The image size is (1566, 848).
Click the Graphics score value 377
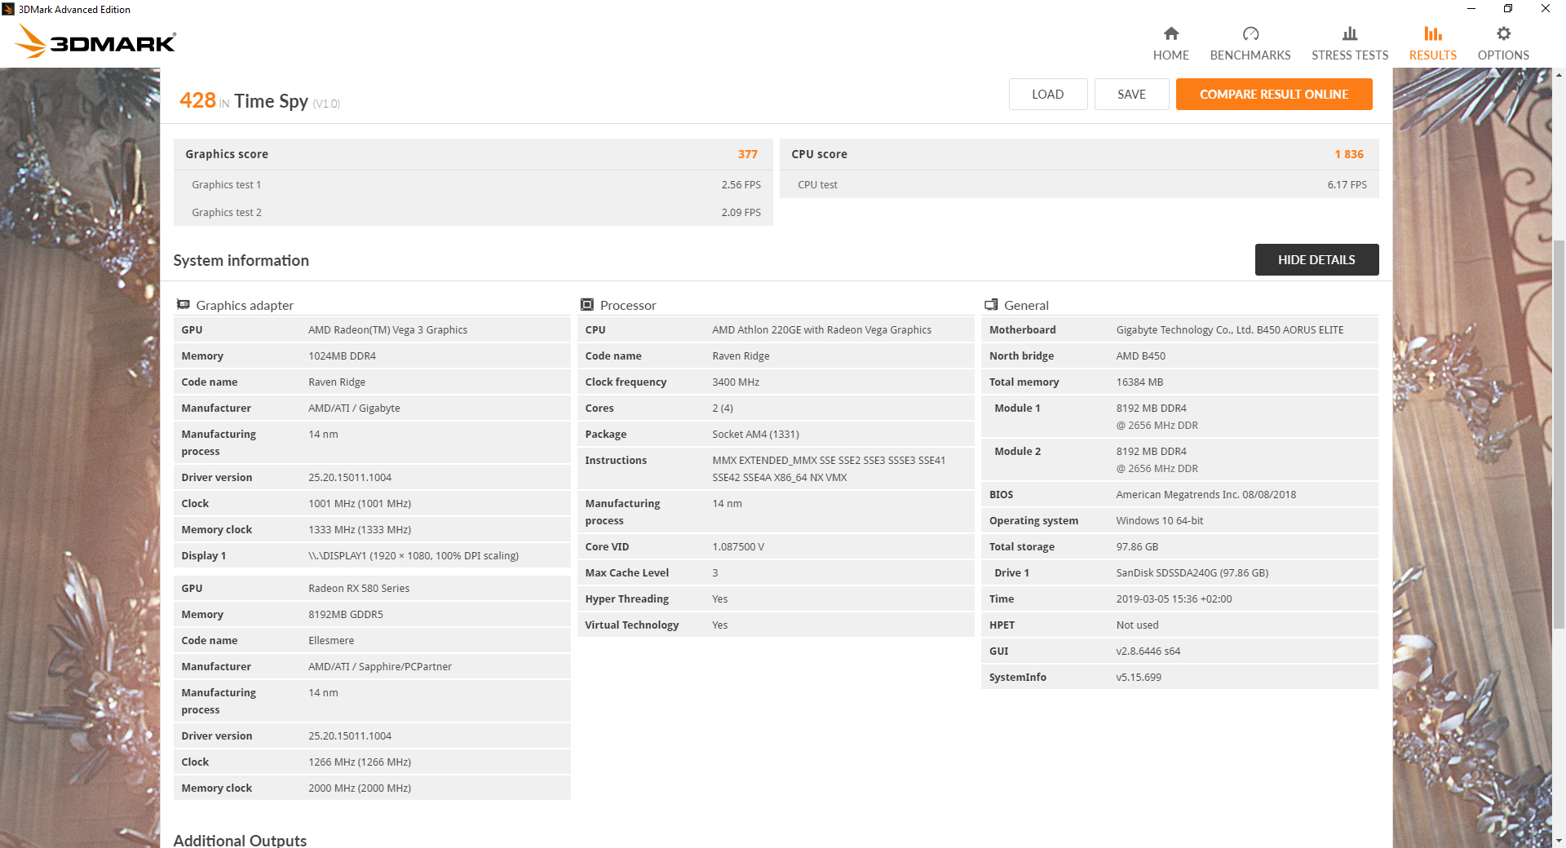[x=748, y=154]
